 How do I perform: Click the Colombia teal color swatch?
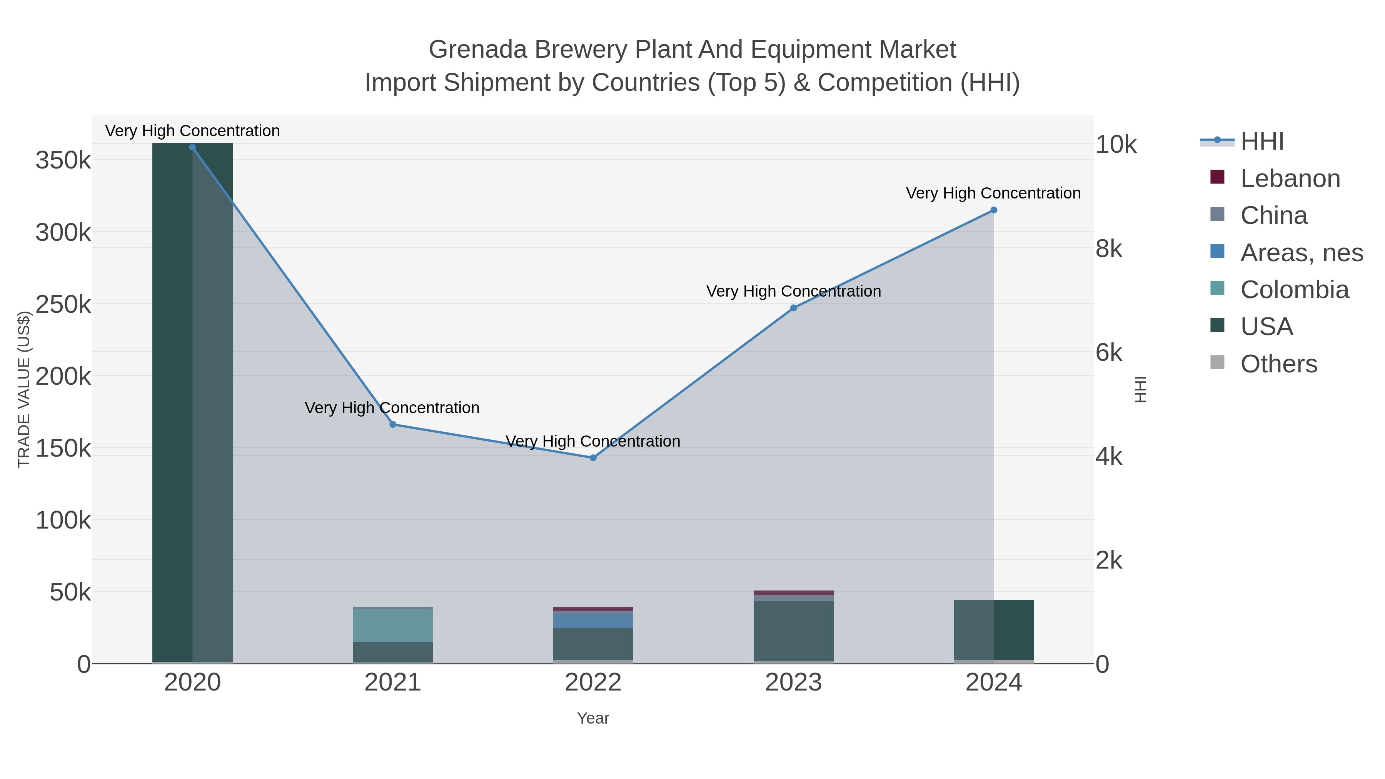(1217, 288)
